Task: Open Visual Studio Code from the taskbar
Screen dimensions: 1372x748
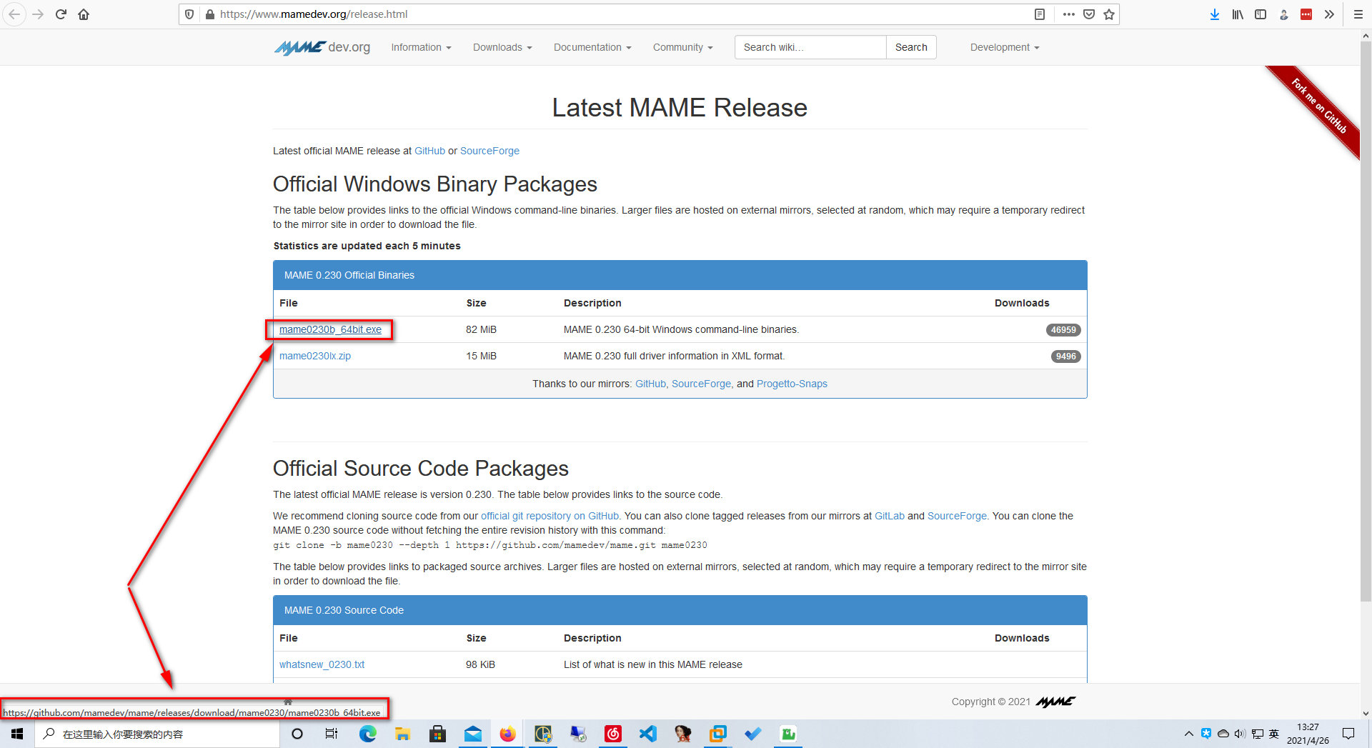Action: (x=648, y=734)
